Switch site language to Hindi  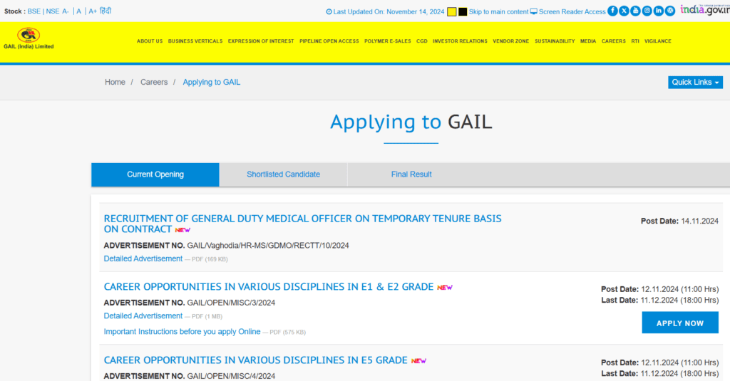[x=106, y=11]
